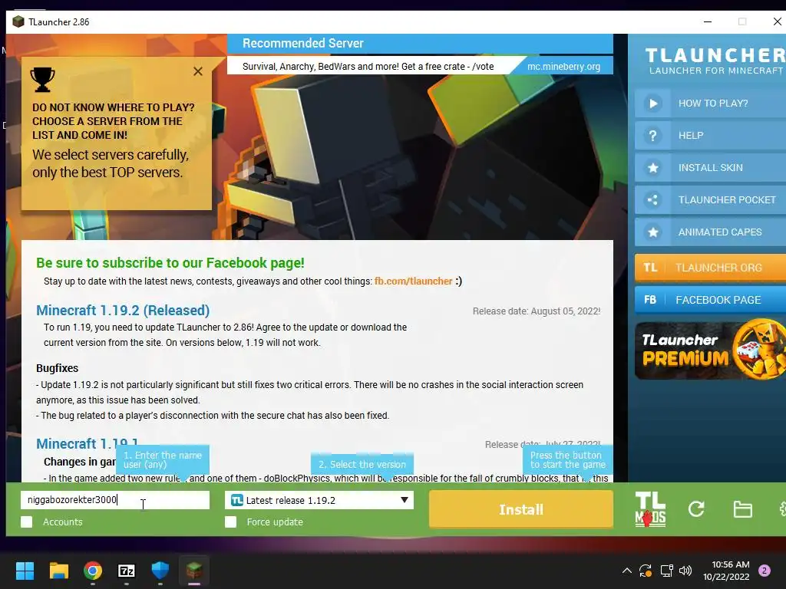Screen dimensions: 786x589
Task: Click into the username input field
Action: 115,500
